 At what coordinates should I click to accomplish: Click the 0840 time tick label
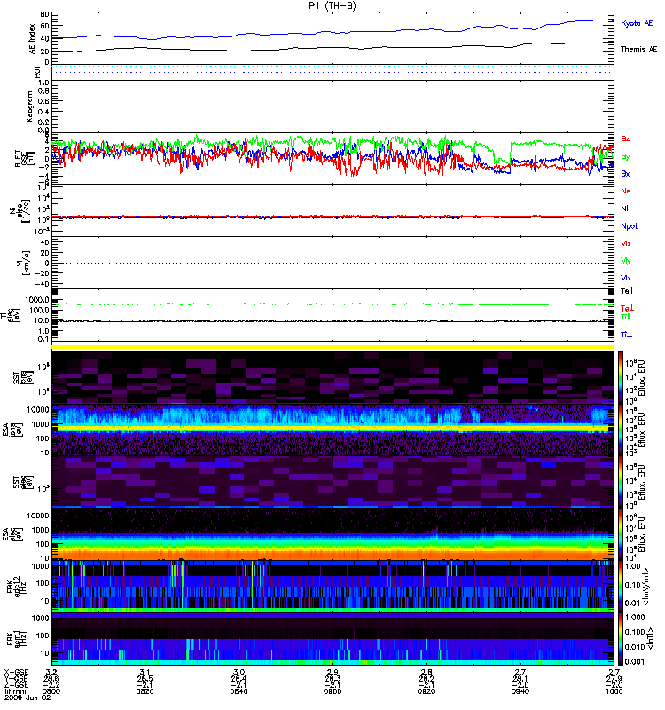(x=239, y=691)
